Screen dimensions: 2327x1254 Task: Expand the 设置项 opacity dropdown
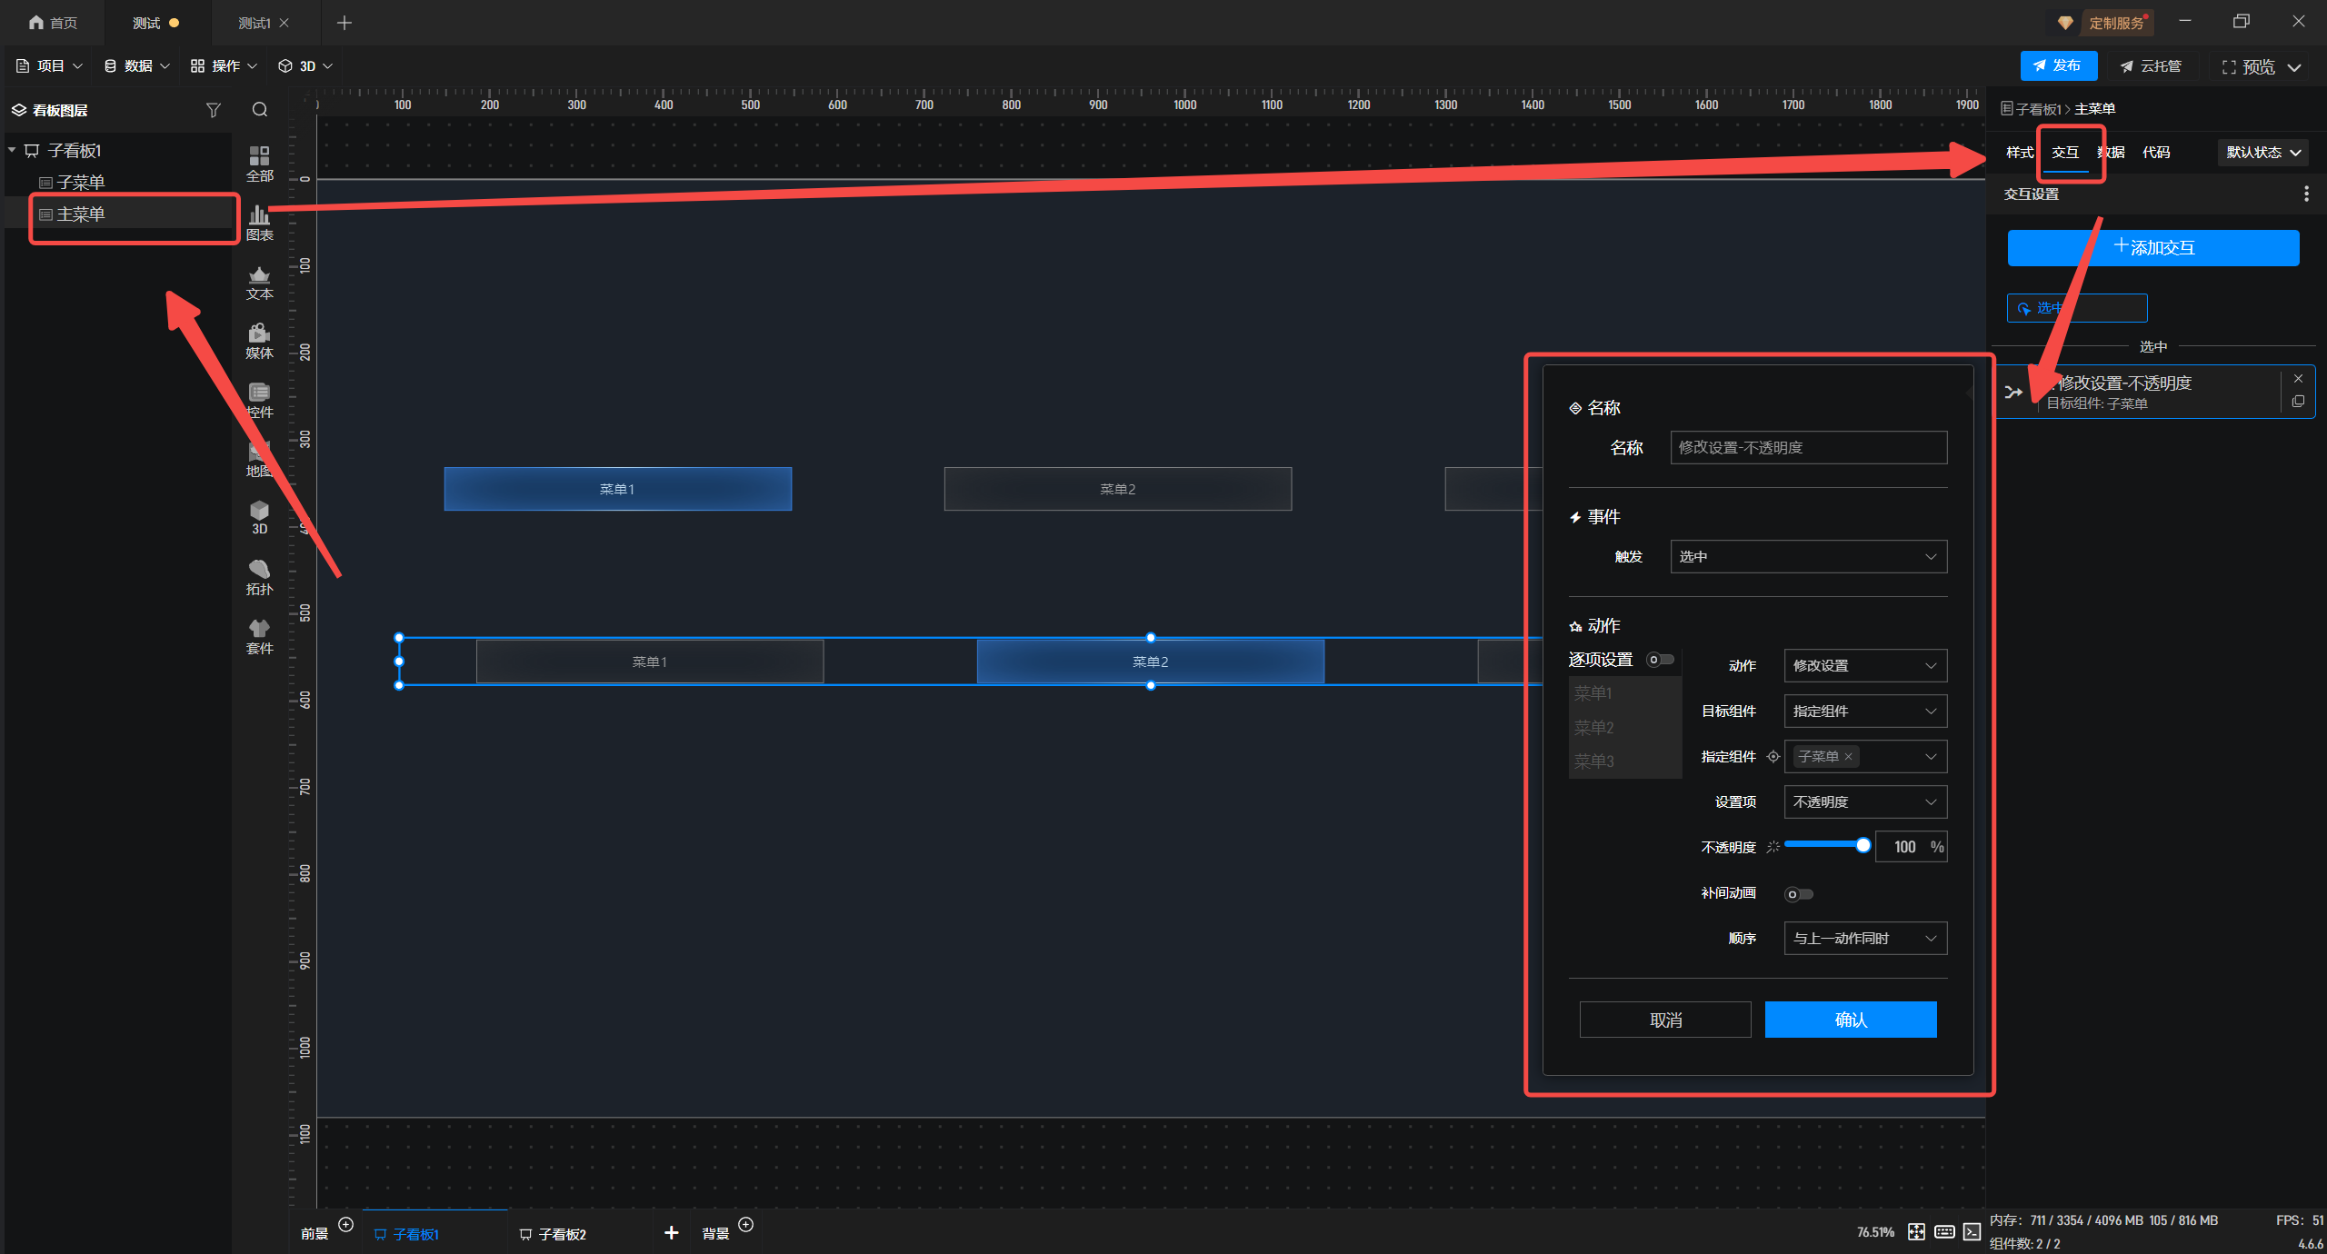1864,801
